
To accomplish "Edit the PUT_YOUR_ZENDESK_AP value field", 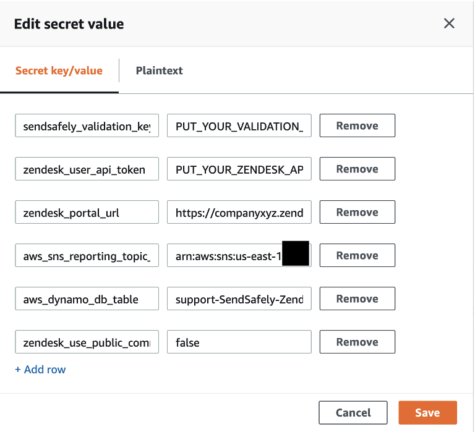I will point(239,169).
